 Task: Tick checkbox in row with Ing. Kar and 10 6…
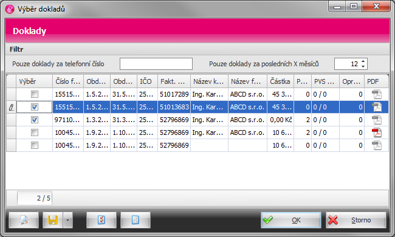(x=35, y=132)
